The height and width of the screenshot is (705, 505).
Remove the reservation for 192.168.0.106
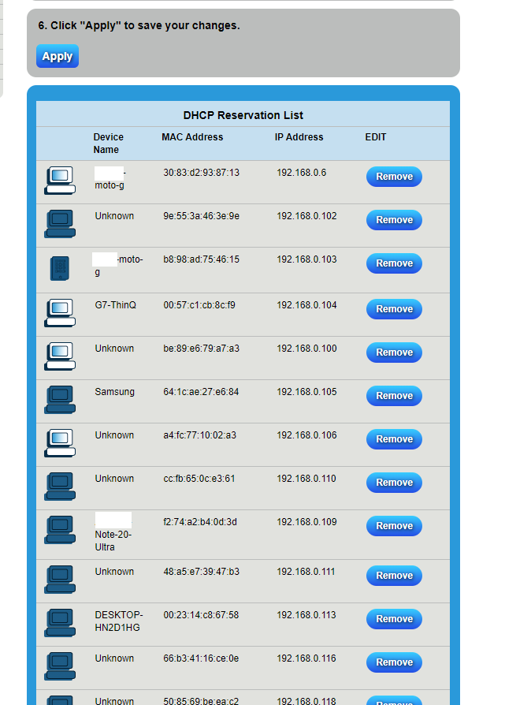394,439
